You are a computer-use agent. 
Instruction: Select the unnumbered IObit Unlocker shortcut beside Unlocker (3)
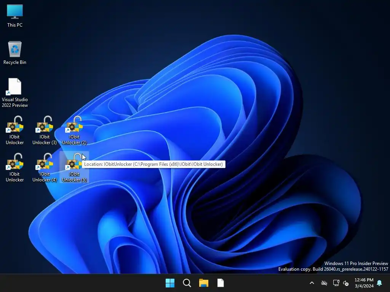(15, 130)
